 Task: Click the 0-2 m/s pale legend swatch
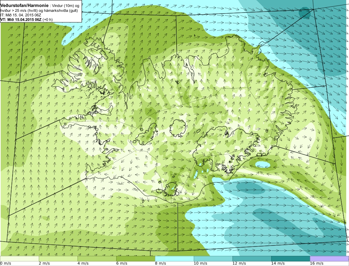(x=20, y=259)
